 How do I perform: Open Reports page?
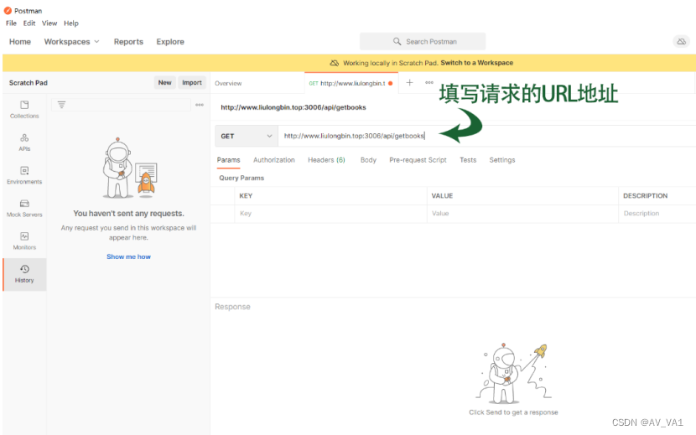point(128,42)
